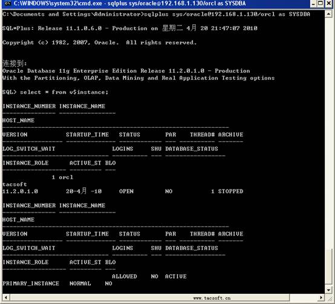Click the 'select * from v$instance;' command
The image size is (335, 304).
[x=64, y=92]
